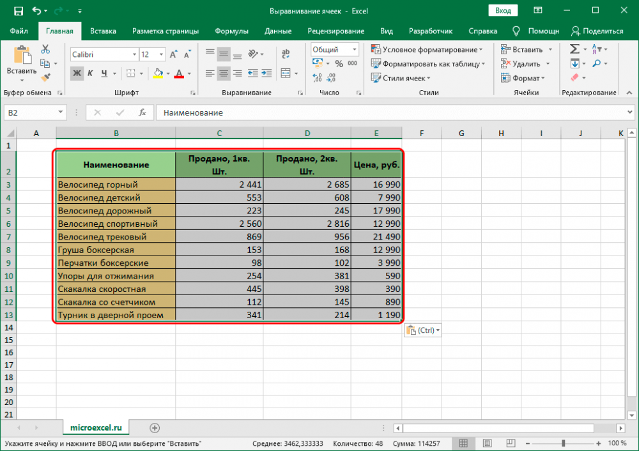
Task: Decrease decimal places
Action: point(331,77)
